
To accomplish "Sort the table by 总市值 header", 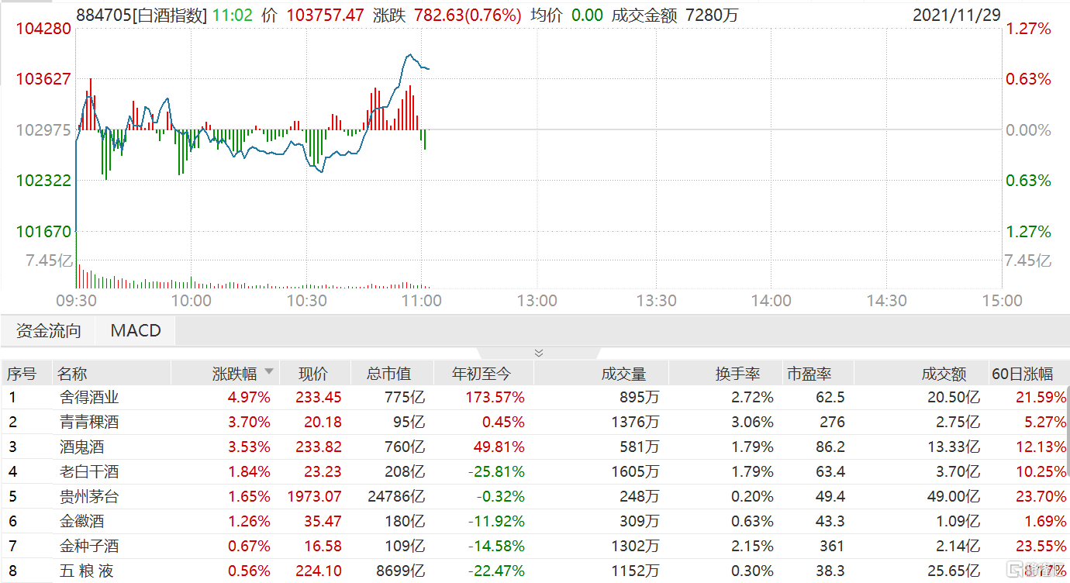I will tap(388, 374).
